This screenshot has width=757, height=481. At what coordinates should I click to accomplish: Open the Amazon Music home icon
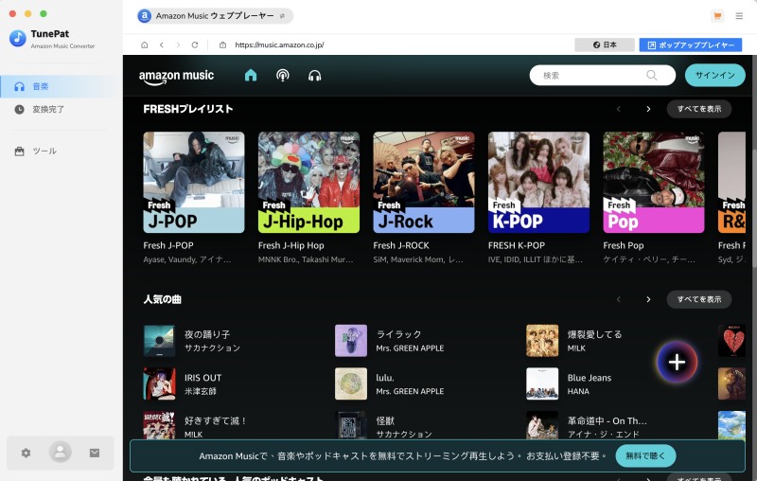coord(251,76)
